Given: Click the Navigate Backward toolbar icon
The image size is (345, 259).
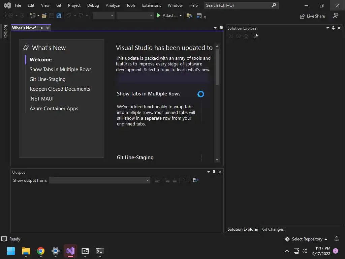Looking at the screenshot, I should (x=10, y=16).
